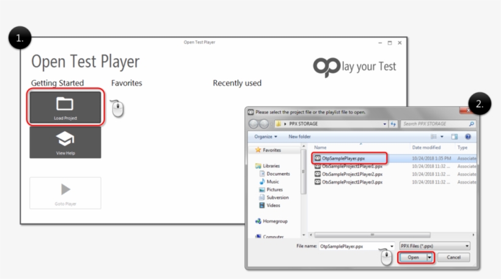Select the OtxSampleProject1Player2.ppx file
Viewport: 501px width, 279px height.
352,174
